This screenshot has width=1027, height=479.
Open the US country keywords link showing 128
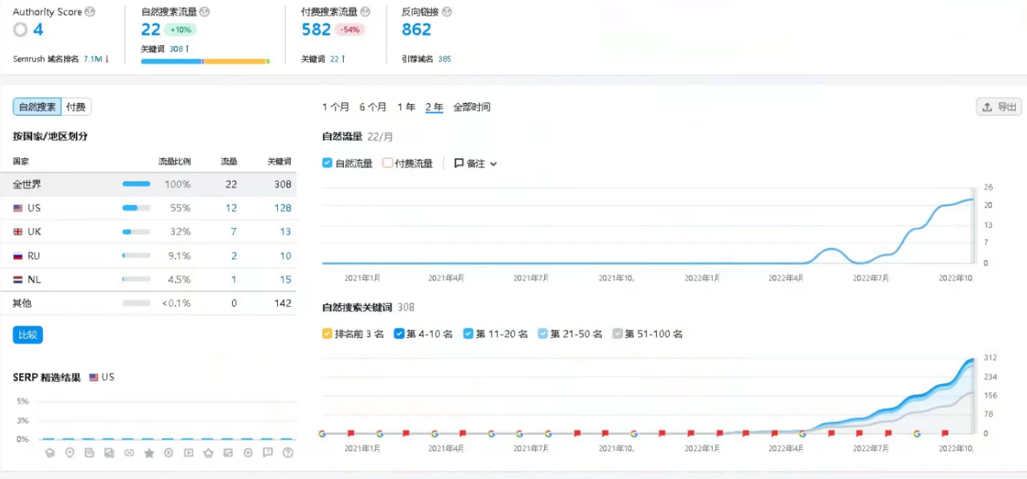pyautogui.click(x=282, y=207)
